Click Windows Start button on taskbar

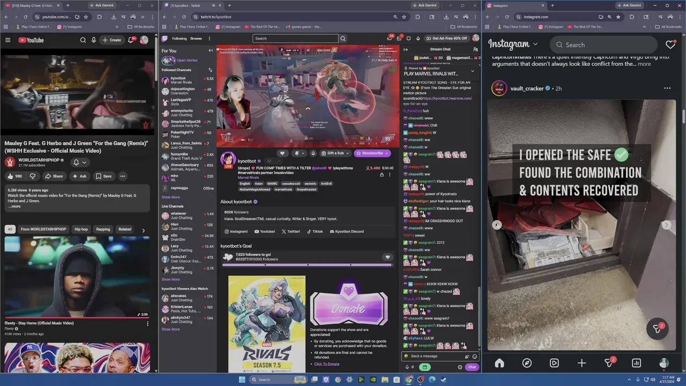click(242, 380)
